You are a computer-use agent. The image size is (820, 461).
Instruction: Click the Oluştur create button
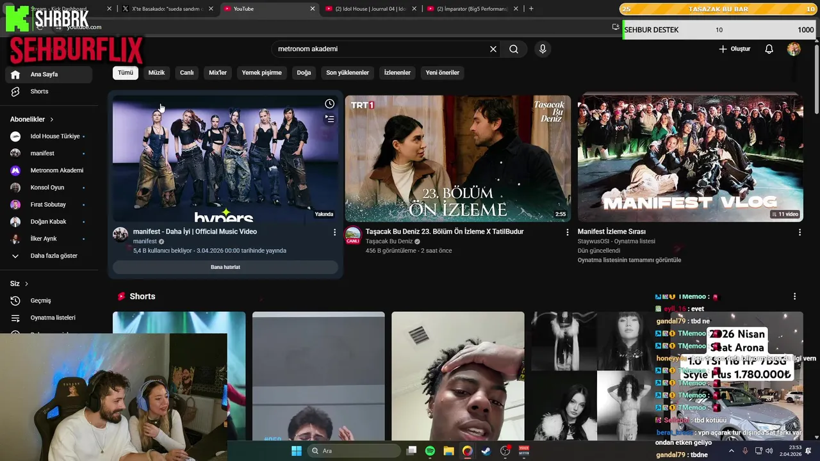[734, 49]
